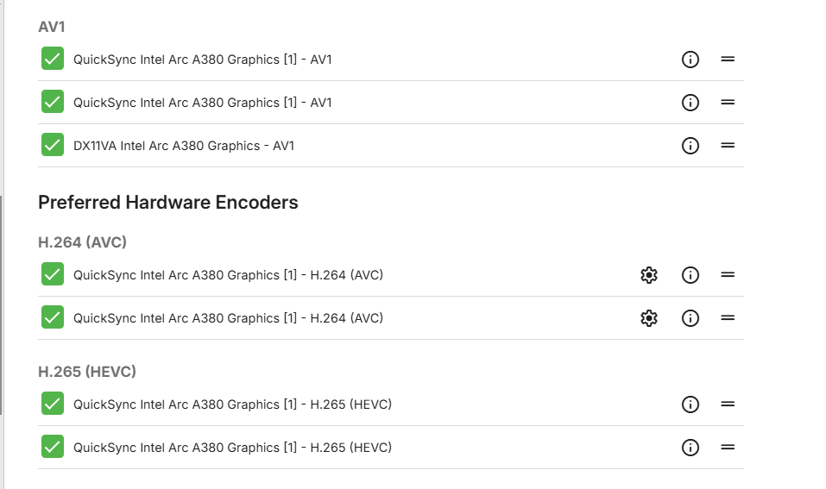Click the vertical scrollbar on left edge
The width and height of the screenshot is (826, 489).
point(3,302)
